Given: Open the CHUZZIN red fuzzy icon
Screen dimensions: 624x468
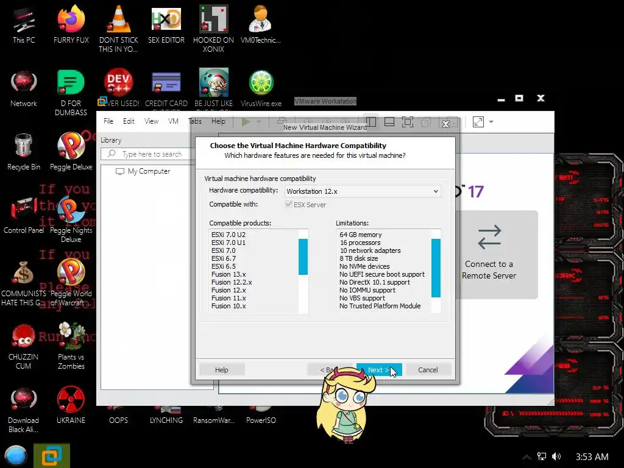Looking at the screenshot, I should tap(24, 346).
